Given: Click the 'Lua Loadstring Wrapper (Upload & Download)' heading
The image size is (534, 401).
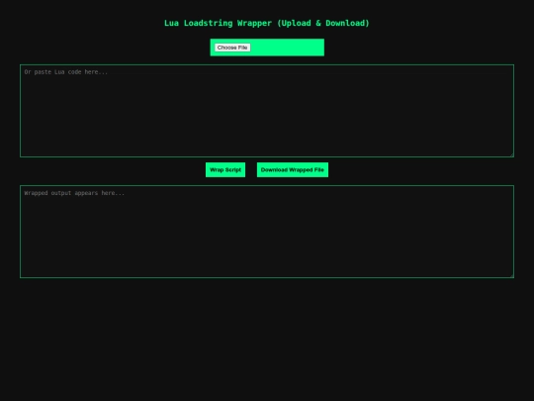Looking at the screenshot, I should pyautogui.click(x=267, y=23).
